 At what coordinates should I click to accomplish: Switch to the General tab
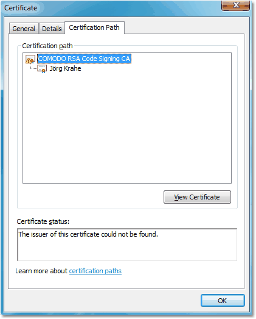click(x=24, y=29)
